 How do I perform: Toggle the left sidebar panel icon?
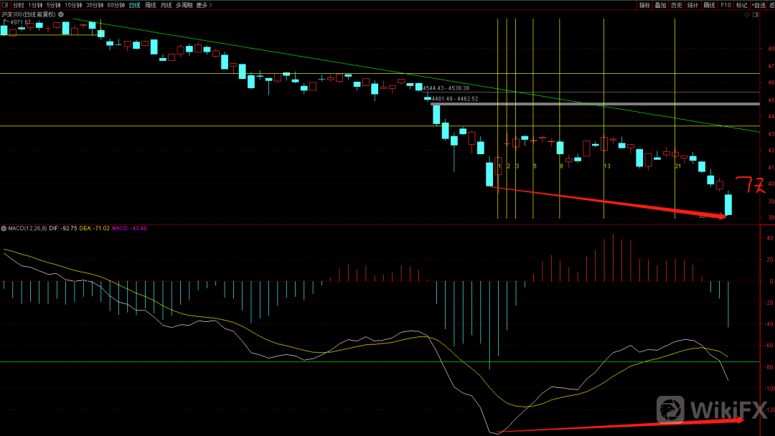tap(4, 5)
